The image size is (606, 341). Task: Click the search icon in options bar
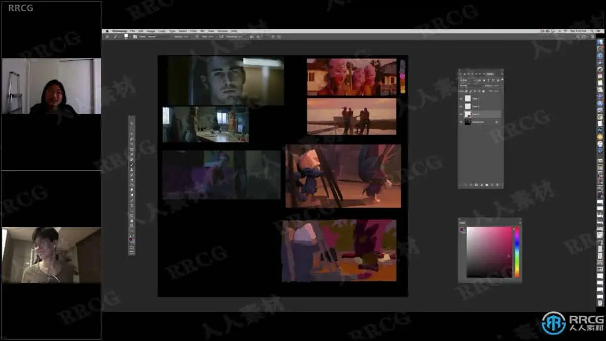(579, 37)
